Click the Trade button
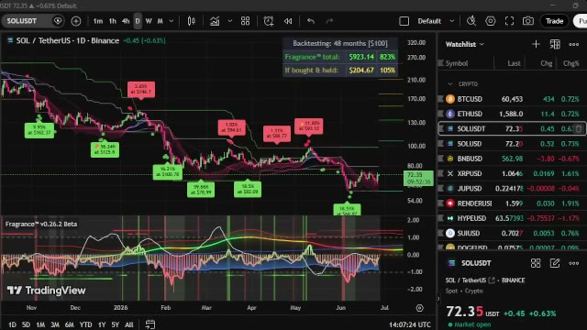Viewport: 587px width, 330px height. coord(554,21)
